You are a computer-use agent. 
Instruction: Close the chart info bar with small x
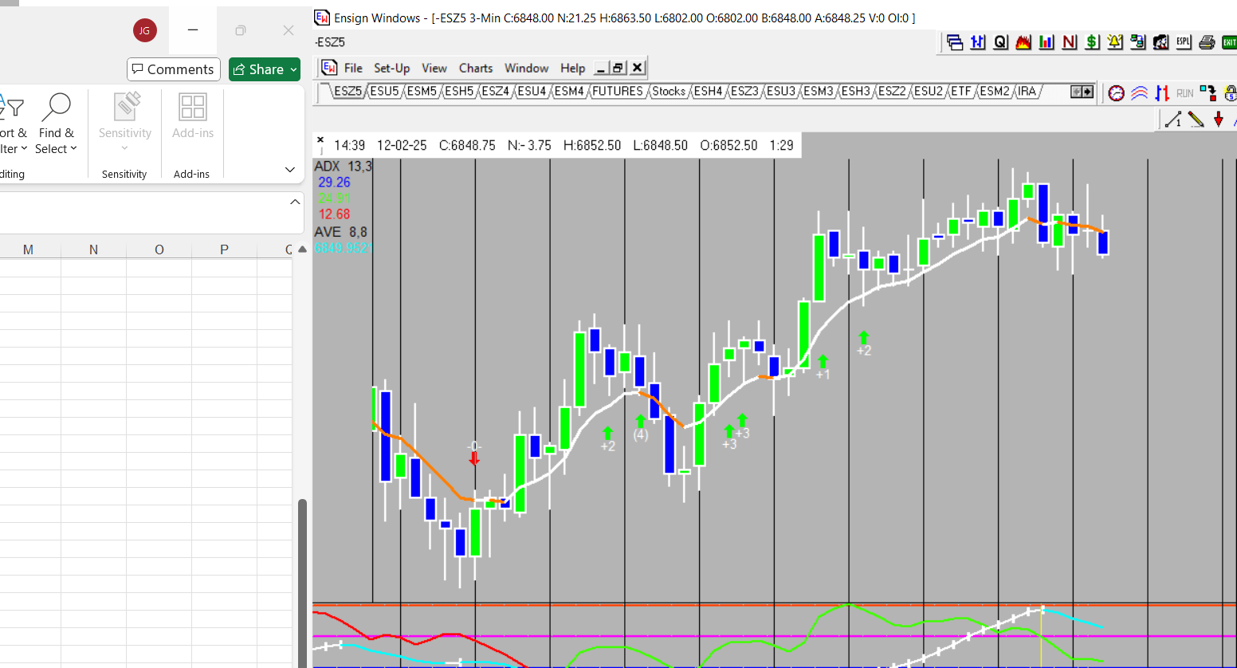tap(320, 139)
